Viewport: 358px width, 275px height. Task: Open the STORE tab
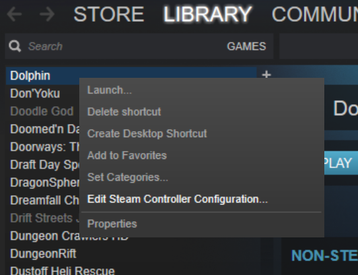[x=109, y=14]
